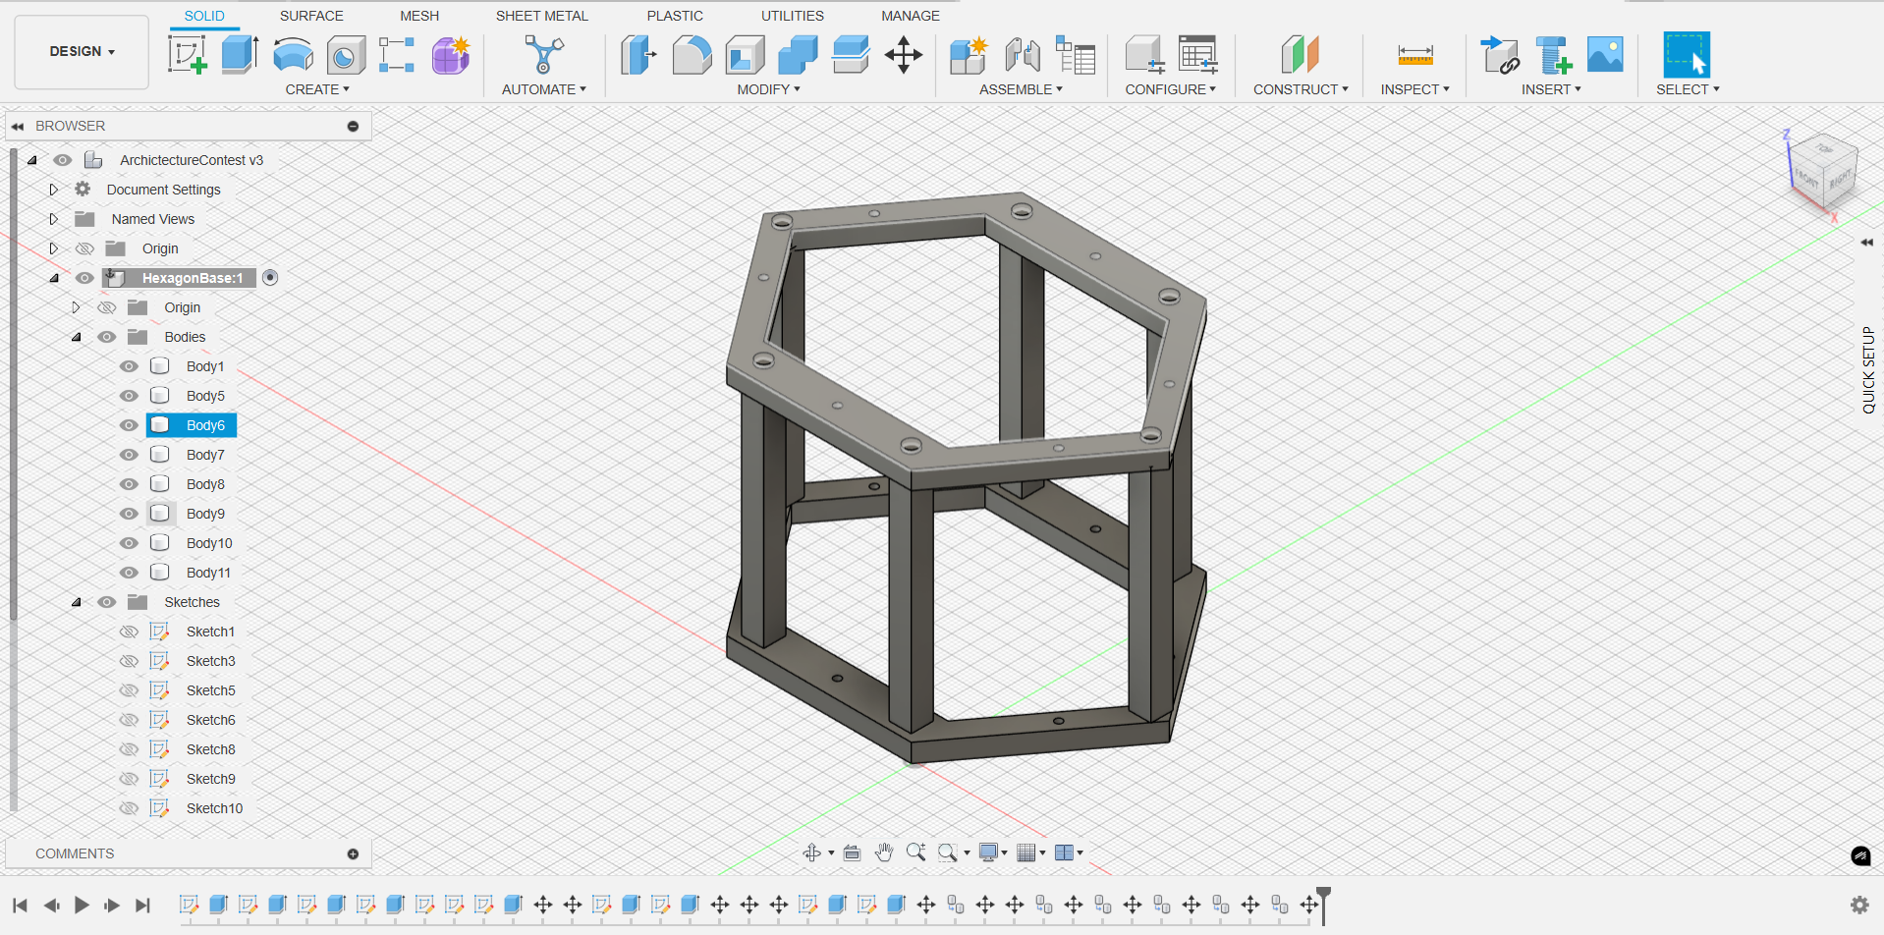Open the CONFIGURE menu

(x=1171, y=89)
